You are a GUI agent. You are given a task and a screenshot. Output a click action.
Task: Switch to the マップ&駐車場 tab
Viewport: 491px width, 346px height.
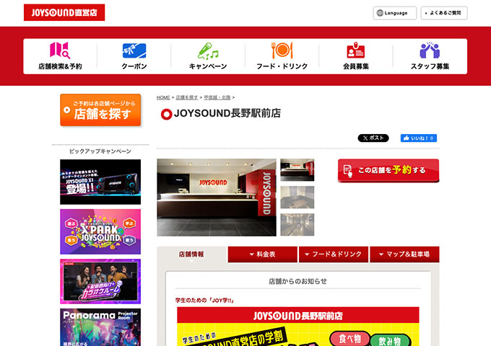pyautogui.click(x=404, y=254)
